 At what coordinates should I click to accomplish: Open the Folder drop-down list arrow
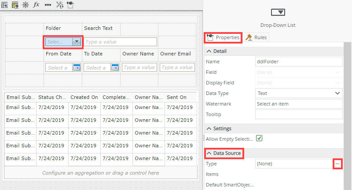tap(77, 41)
